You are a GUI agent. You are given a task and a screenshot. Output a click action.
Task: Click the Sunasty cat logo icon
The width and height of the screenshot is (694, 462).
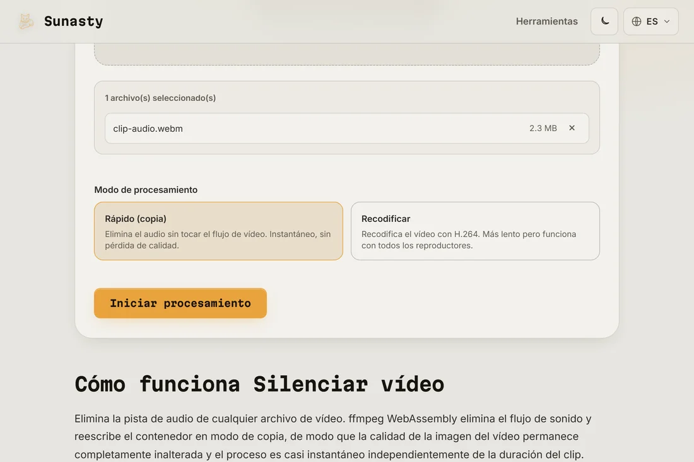tap(26, 21)
